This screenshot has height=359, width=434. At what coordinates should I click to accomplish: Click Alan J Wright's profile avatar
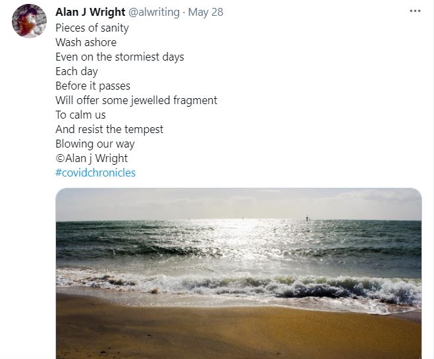pyautogui.click(x=29, y=21)
